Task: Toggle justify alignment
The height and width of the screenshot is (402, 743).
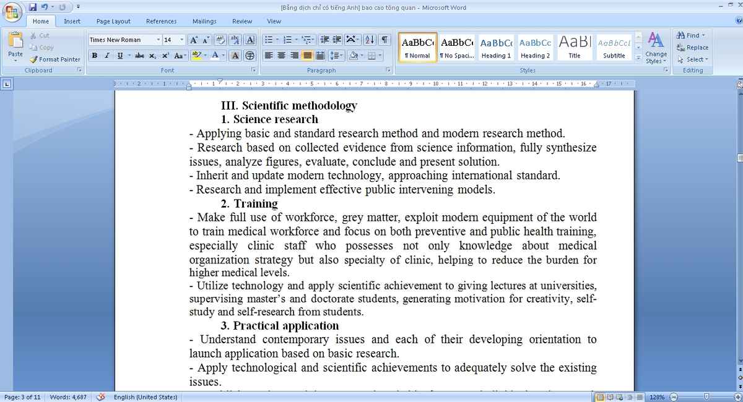Action: point(307,56)
